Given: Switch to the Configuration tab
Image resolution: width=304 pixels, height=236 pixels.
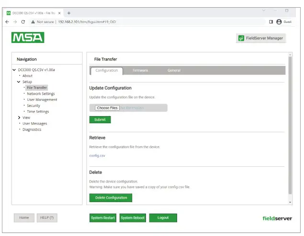Looking at the screenshot, I should pos(107,71).
